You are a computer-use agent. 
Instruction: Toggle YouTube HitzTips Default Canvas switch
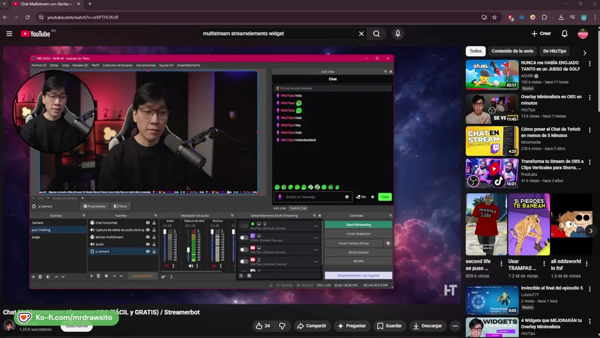tap(243, 249)
